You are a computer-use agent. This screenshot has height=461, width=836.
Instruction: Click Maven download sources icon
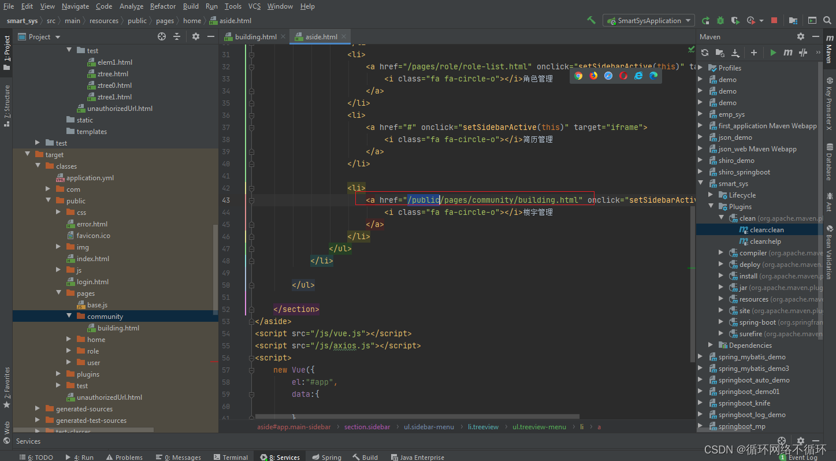(x=735, y=53)
